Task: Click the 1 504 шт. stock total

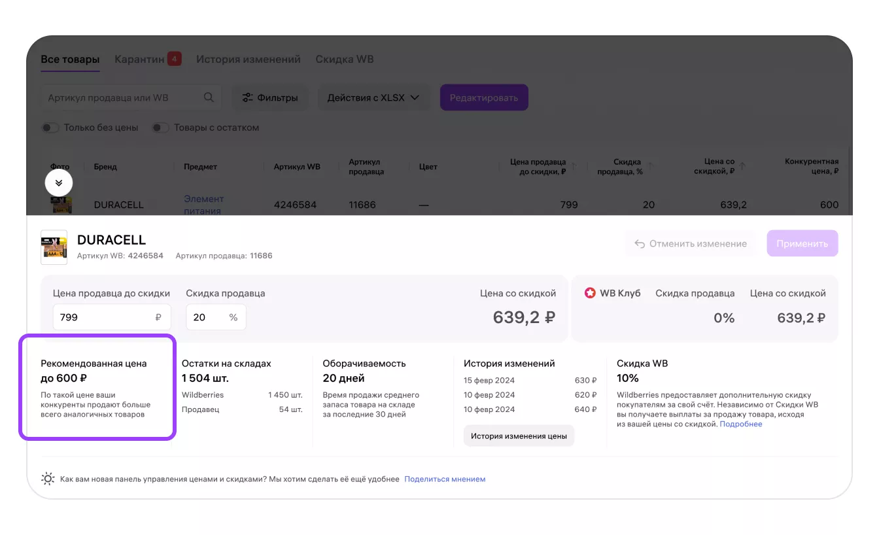Action: tap(205, 378)
